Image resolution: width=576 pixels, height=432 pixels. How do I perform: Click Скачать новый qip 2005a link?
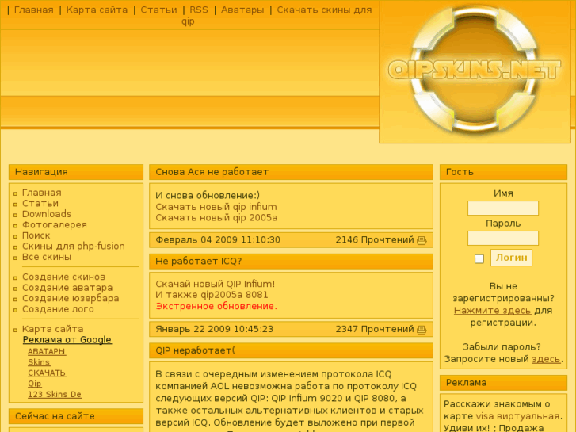click(216, 218)
